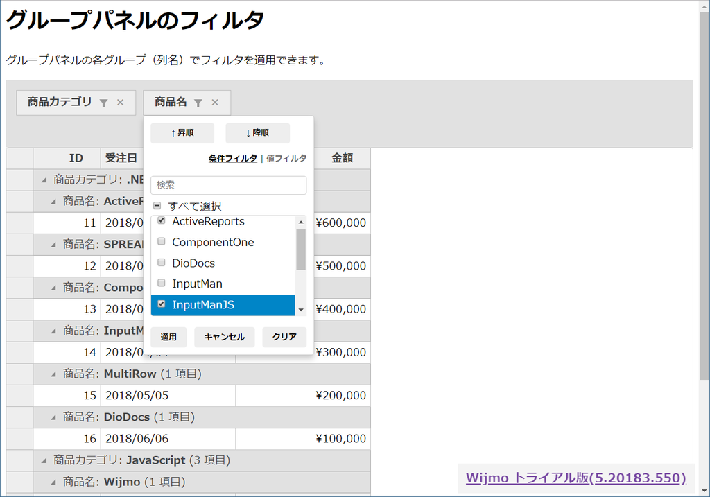Select the 商品名 group chip label
The image size is (710, 497).
(x=171, y=102)
